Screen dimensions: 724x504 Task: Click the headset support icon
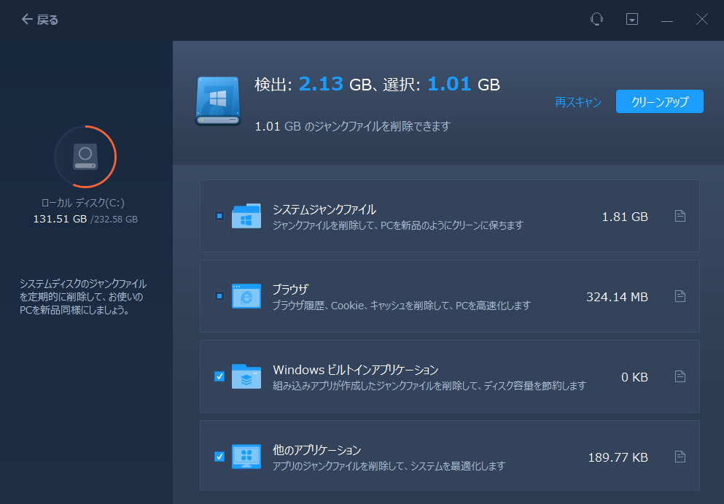tap(596, 19)
